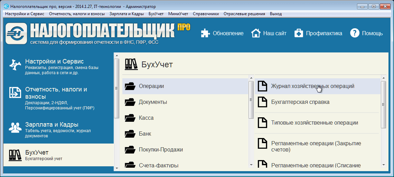The image size is (394, 177).
Task: Open the Зарплата и Кадры menu
Action: tap(126, 14)
